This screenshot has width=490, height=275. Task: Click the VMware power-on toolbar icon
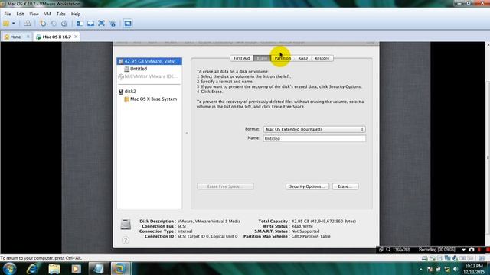point(6,24)
